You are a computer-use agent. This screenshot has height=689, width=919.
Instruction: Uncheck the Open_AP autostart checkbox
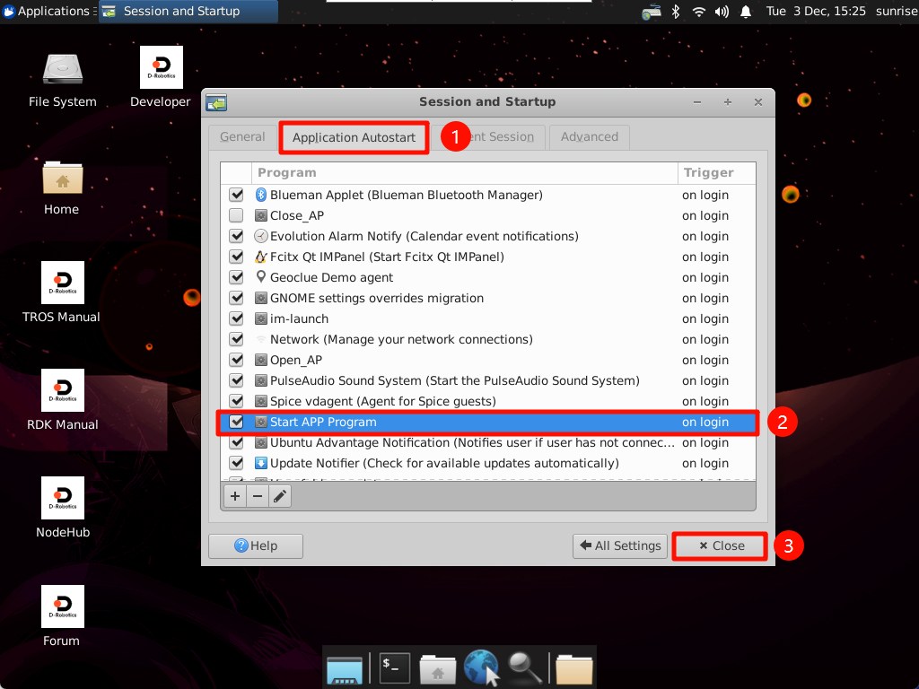236,360
